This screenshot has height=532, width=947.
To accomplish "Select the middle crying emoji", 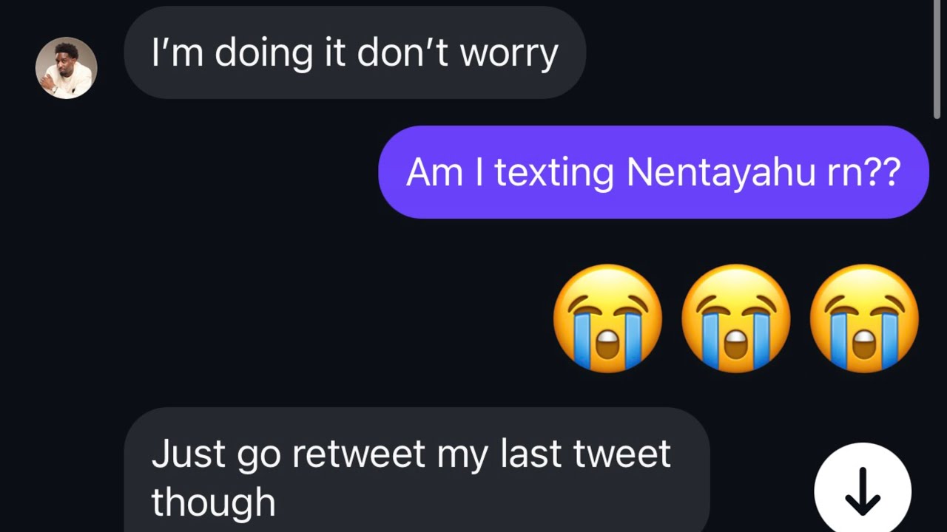I will point(735,318).
